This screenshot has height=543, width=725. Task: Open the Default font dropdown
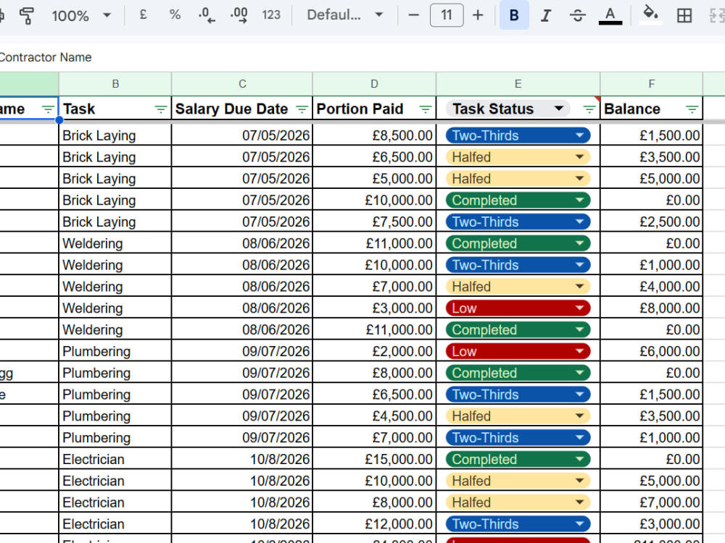(x=345, y=15)
